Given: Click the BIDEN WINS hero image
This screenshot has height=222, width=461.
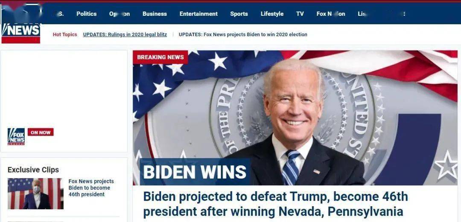Looking at the screenshot, I should [295, 118].
